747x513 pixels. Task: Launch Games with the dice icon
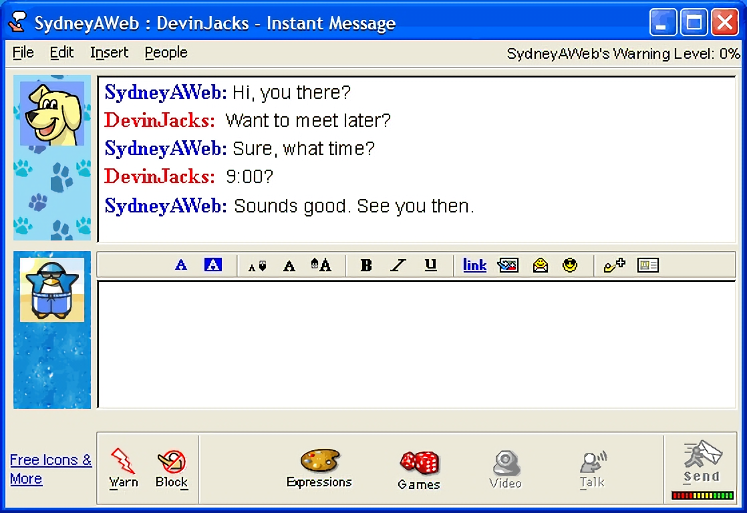(x=419, y=470)
